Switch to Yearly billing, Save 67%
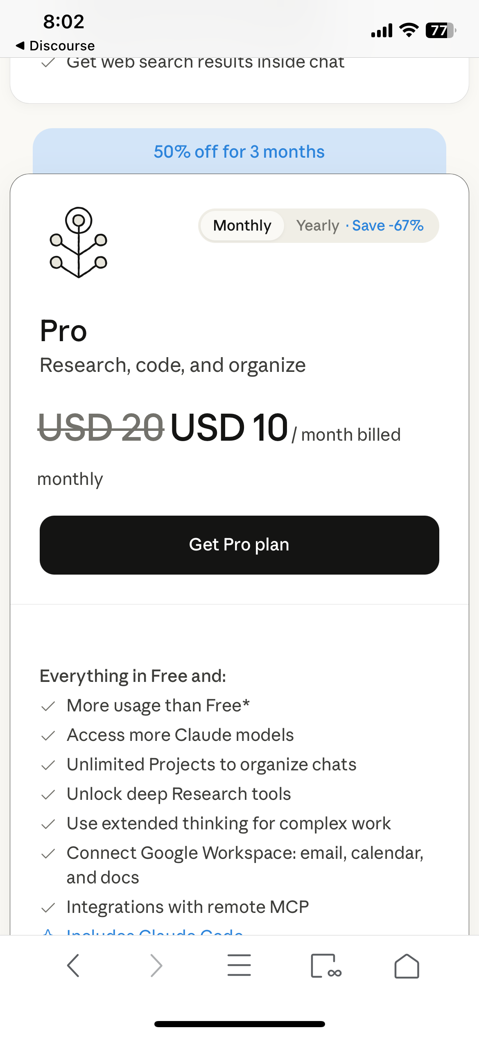The height and width of the screenshot is (1037, 479). click(x=360, y=226)
